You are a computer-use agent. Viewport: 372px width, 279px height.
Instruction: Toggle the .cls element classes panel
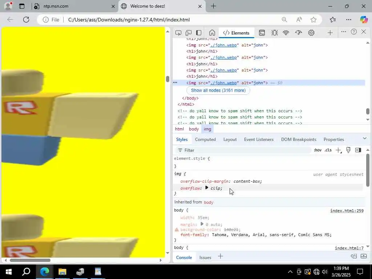[x=328, y=150]
